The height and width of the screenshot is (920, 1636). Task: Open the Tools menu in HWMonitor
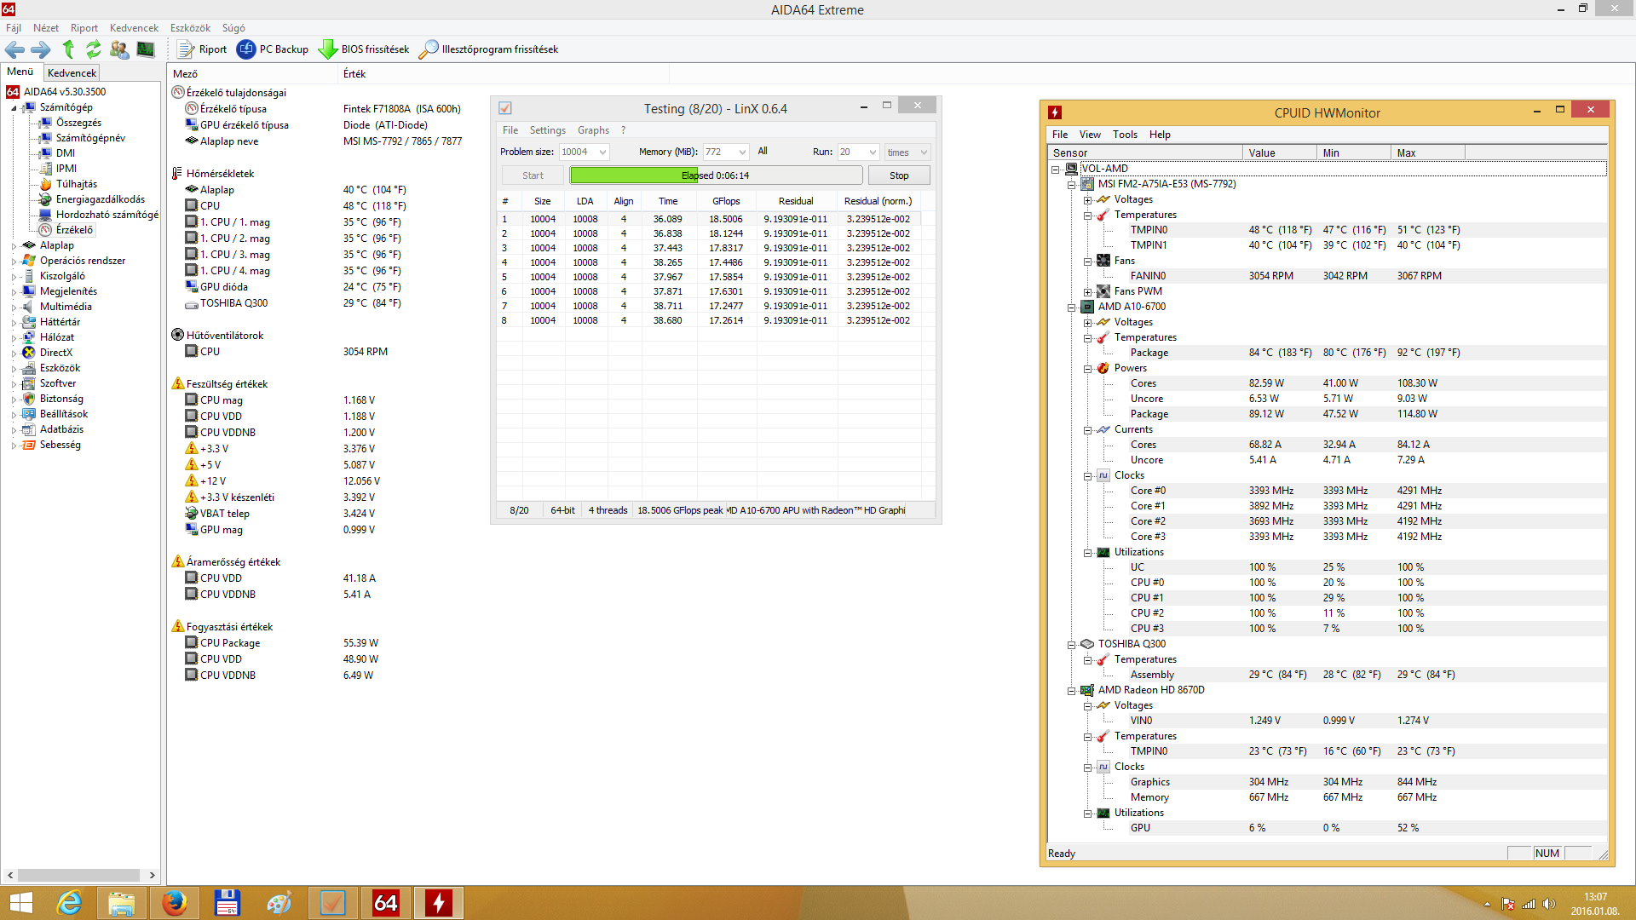1125,135
